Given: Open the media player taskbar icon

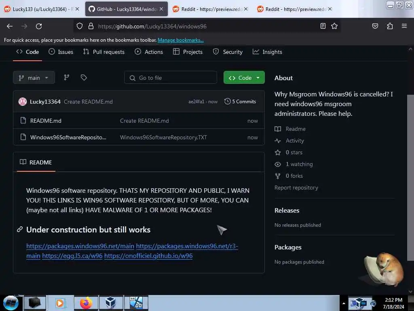Looking at the screenshot, I should pyautogui.click(x=60, y=303).
